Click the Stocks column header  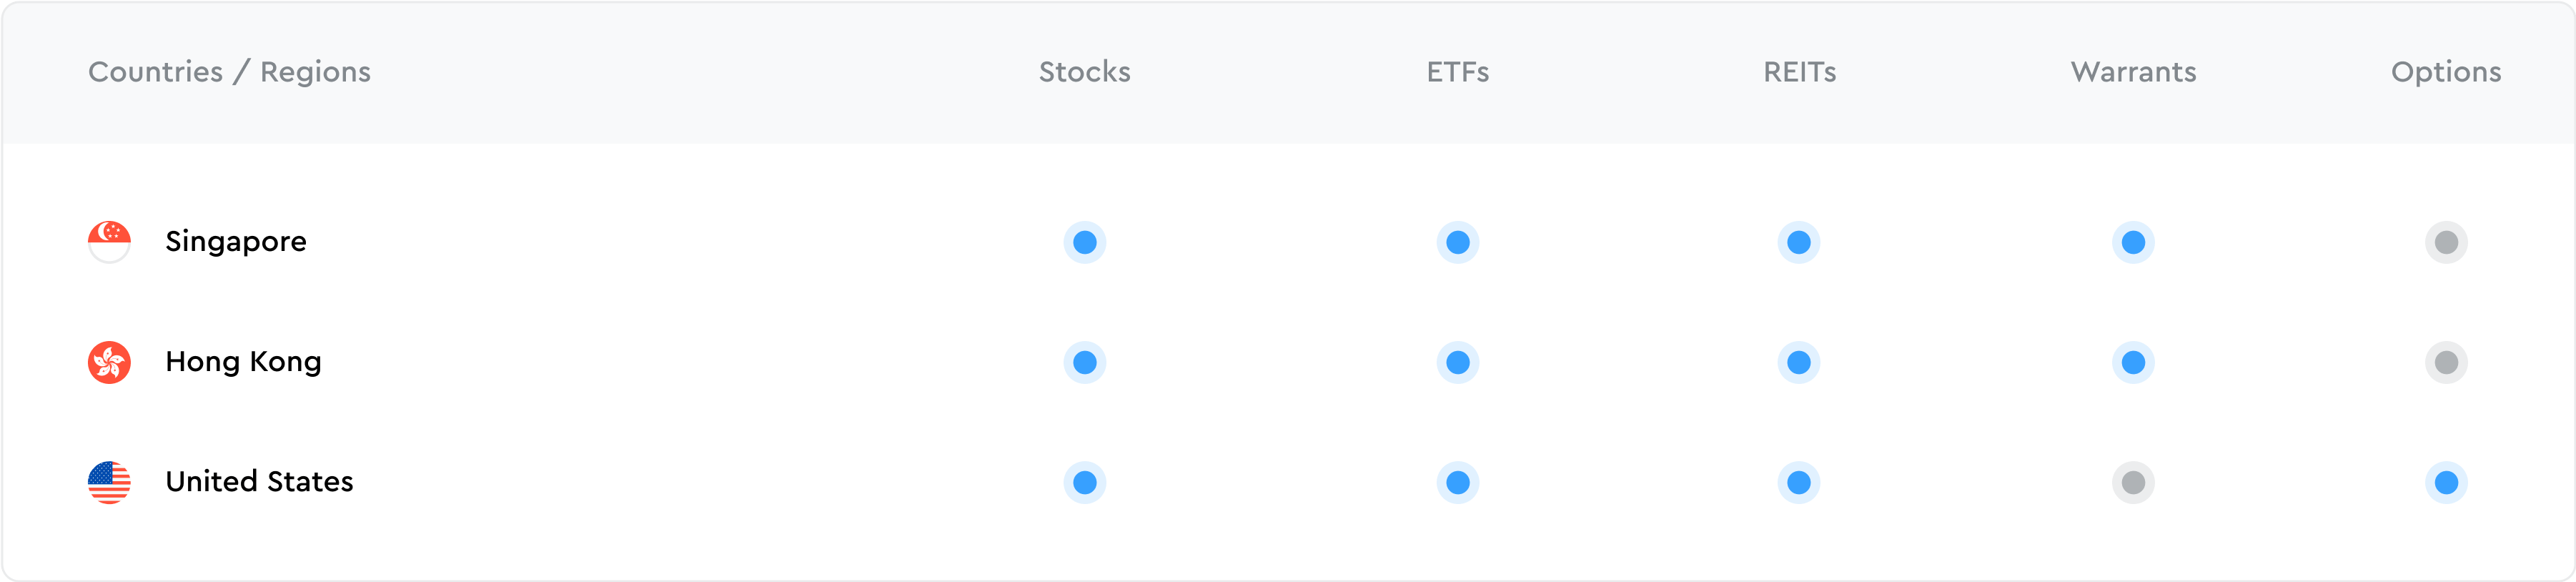pos(1084,72)
